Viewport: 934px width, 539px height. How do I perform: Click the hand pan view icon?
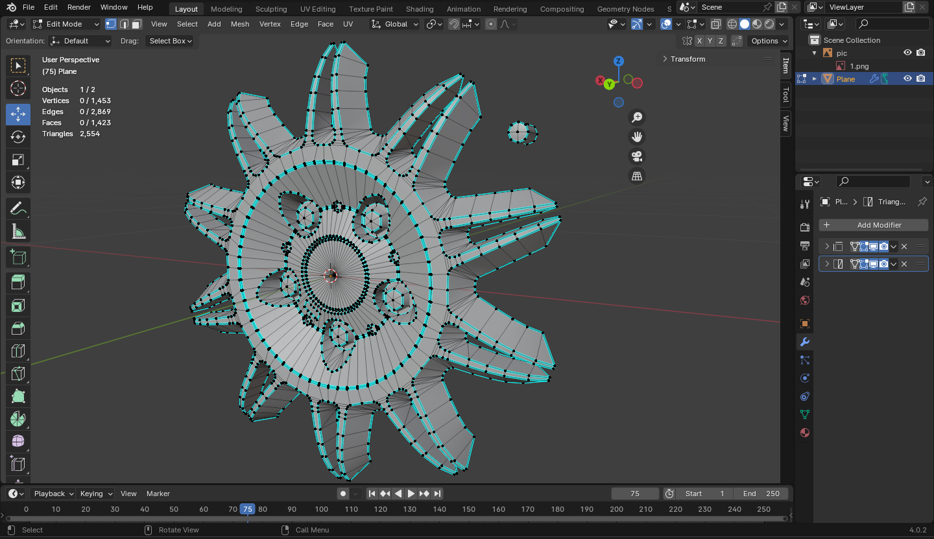637,136
